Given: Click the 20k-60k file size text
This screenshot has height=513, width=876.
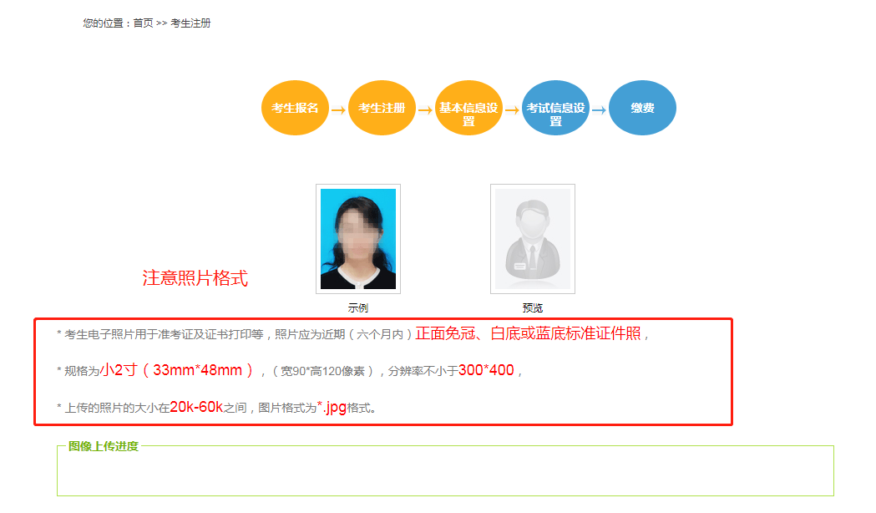Looking at the screenshot, I should pos(196,407).
